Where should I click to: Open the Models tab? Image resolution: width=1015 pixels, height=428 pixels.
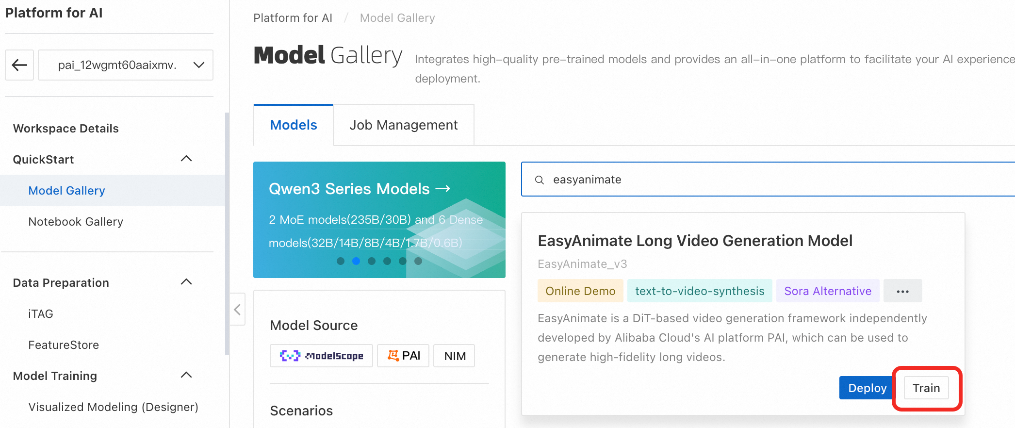[x=294, y=125]
